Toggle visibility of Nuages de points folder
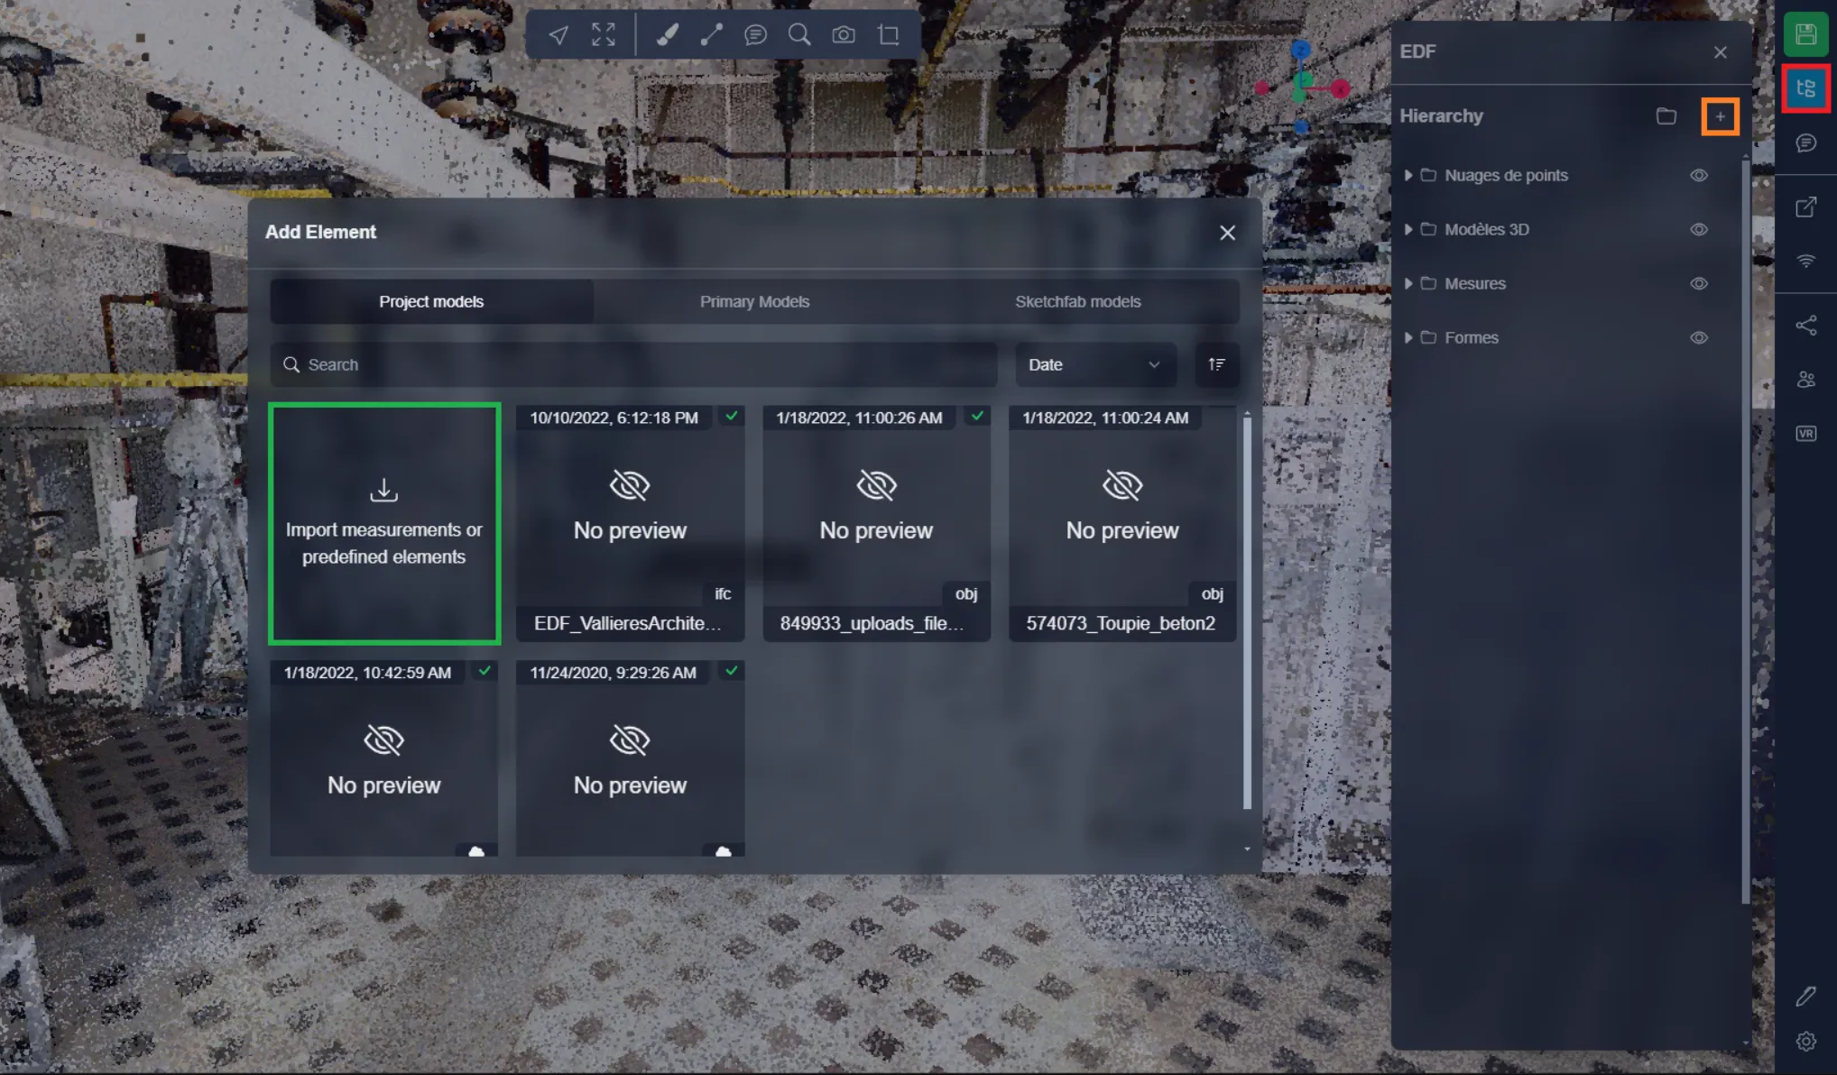The image size is (1837, 1075). coord(1698,176)
